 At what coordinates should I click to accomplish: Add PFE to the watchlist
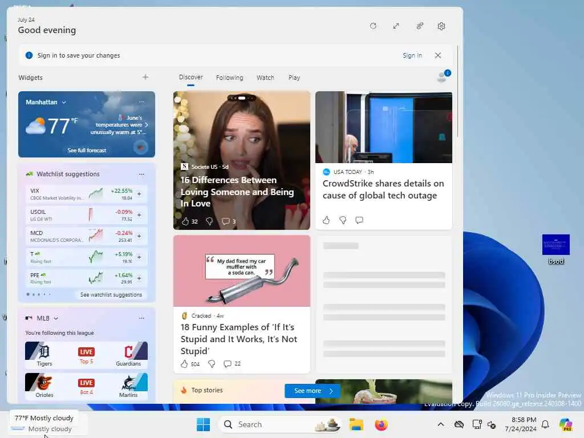[x=139, y=278]
